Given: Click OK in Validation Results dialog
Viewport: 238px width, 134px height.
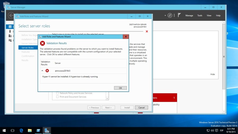Looking at the screenshot, I should 120,88.
